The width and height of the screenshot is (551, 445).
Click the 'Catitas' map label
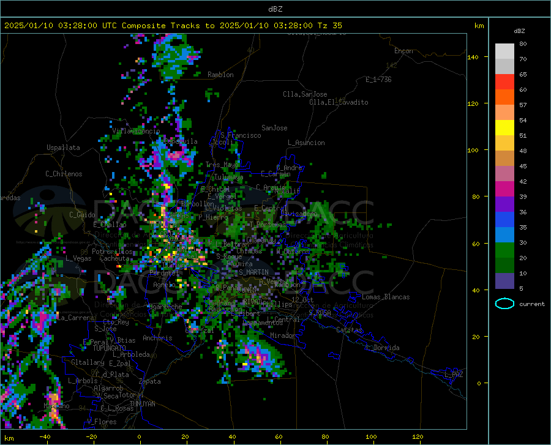pos(350,330)
